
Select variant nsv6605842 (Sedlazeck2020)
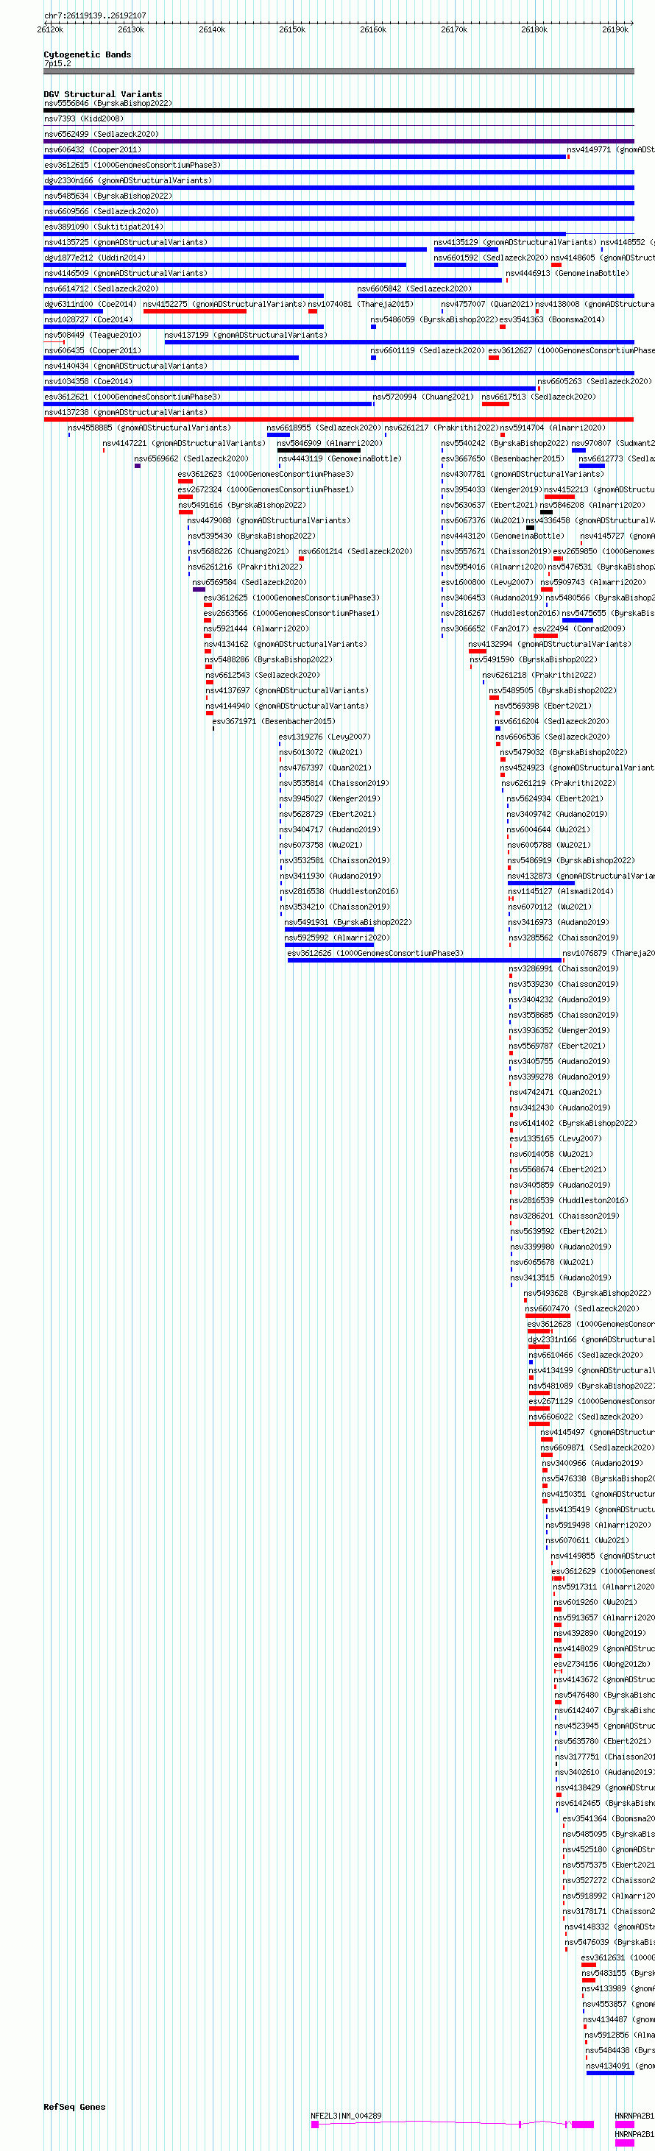tap(414, 289)
